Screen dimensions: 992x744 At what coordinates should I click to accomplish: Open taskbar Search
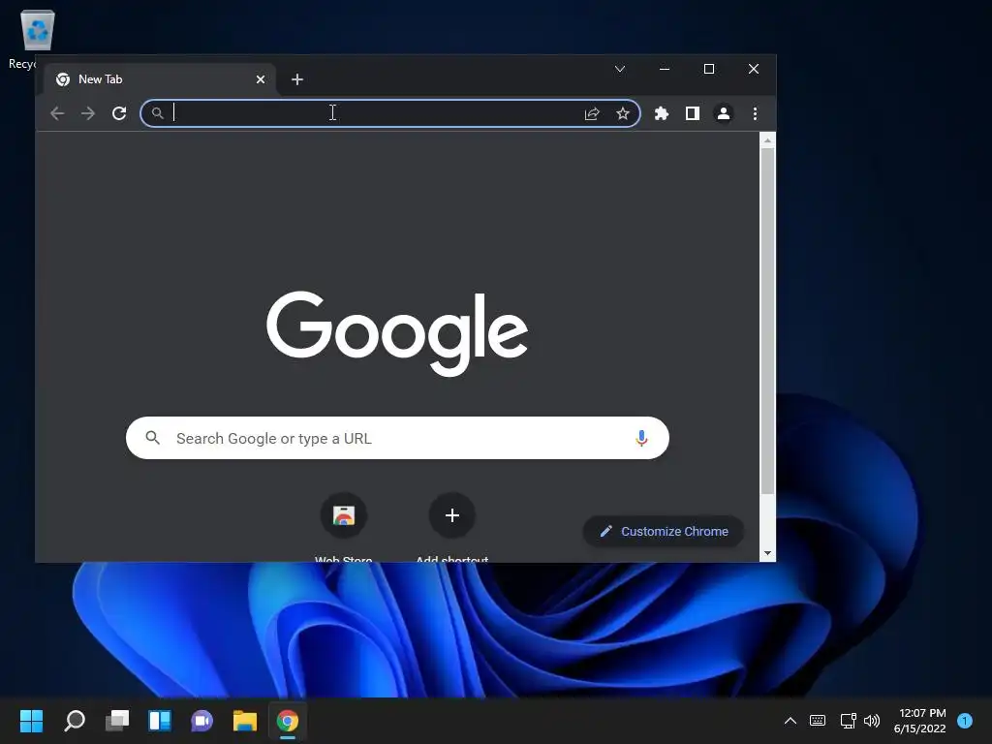point(75,721)
